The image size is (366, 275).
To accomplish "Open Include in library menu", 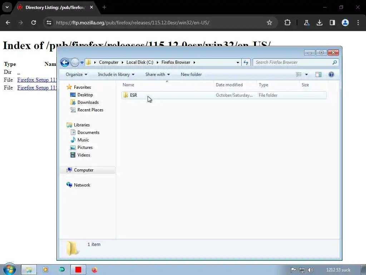I will [116, 74].
